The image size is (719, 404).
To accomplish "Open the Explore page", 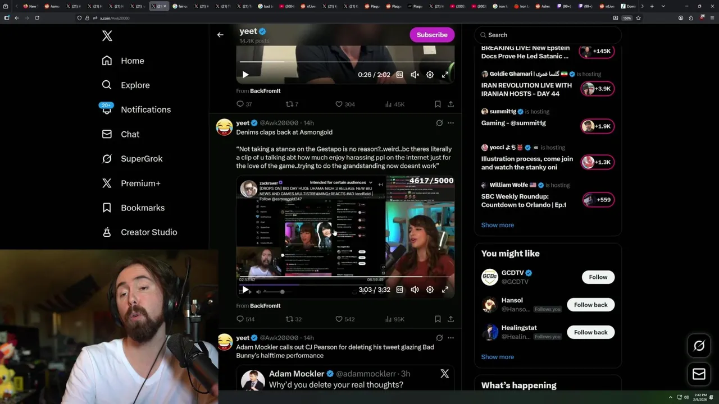I will point(126,85).
